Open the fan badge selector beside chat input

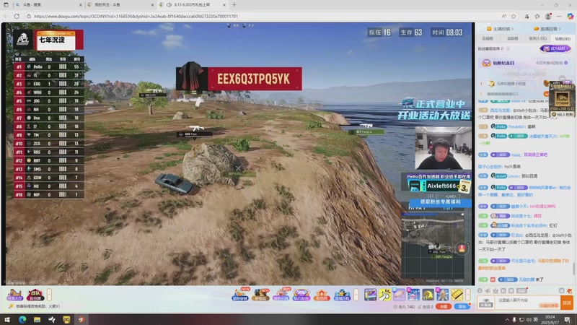485,303
